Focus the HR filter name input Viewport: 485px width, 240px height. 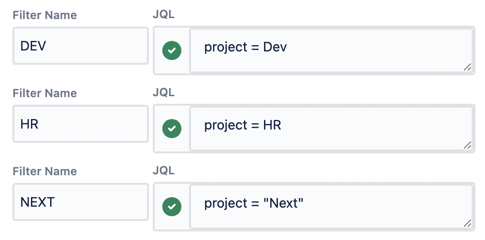point(80,124)
